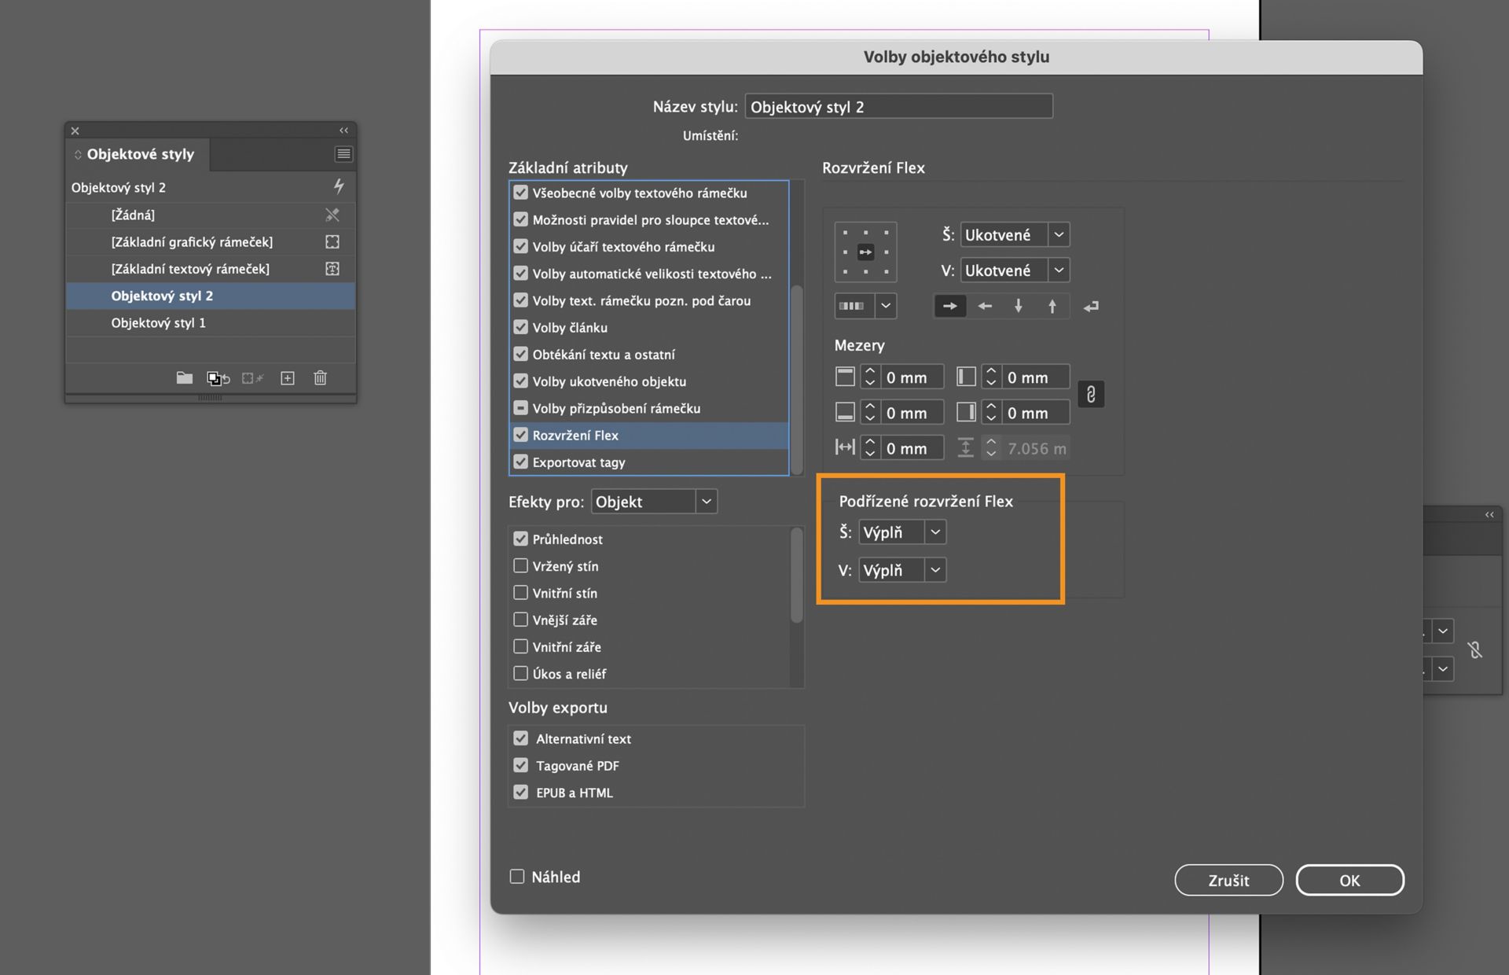Image resolution: width=1509 pixels, height=975 pixels.
Task: Confirm dialog with OK button
Action: pos(1349,881)
